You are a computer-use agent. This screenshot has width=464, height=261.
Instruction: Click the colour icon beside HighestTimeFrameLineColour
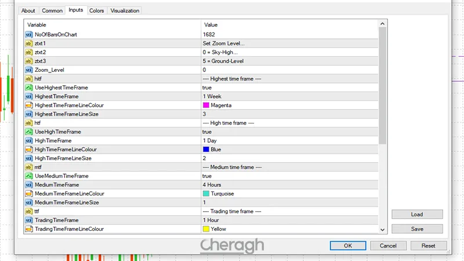pyautogui.click(x=29, y=105)
